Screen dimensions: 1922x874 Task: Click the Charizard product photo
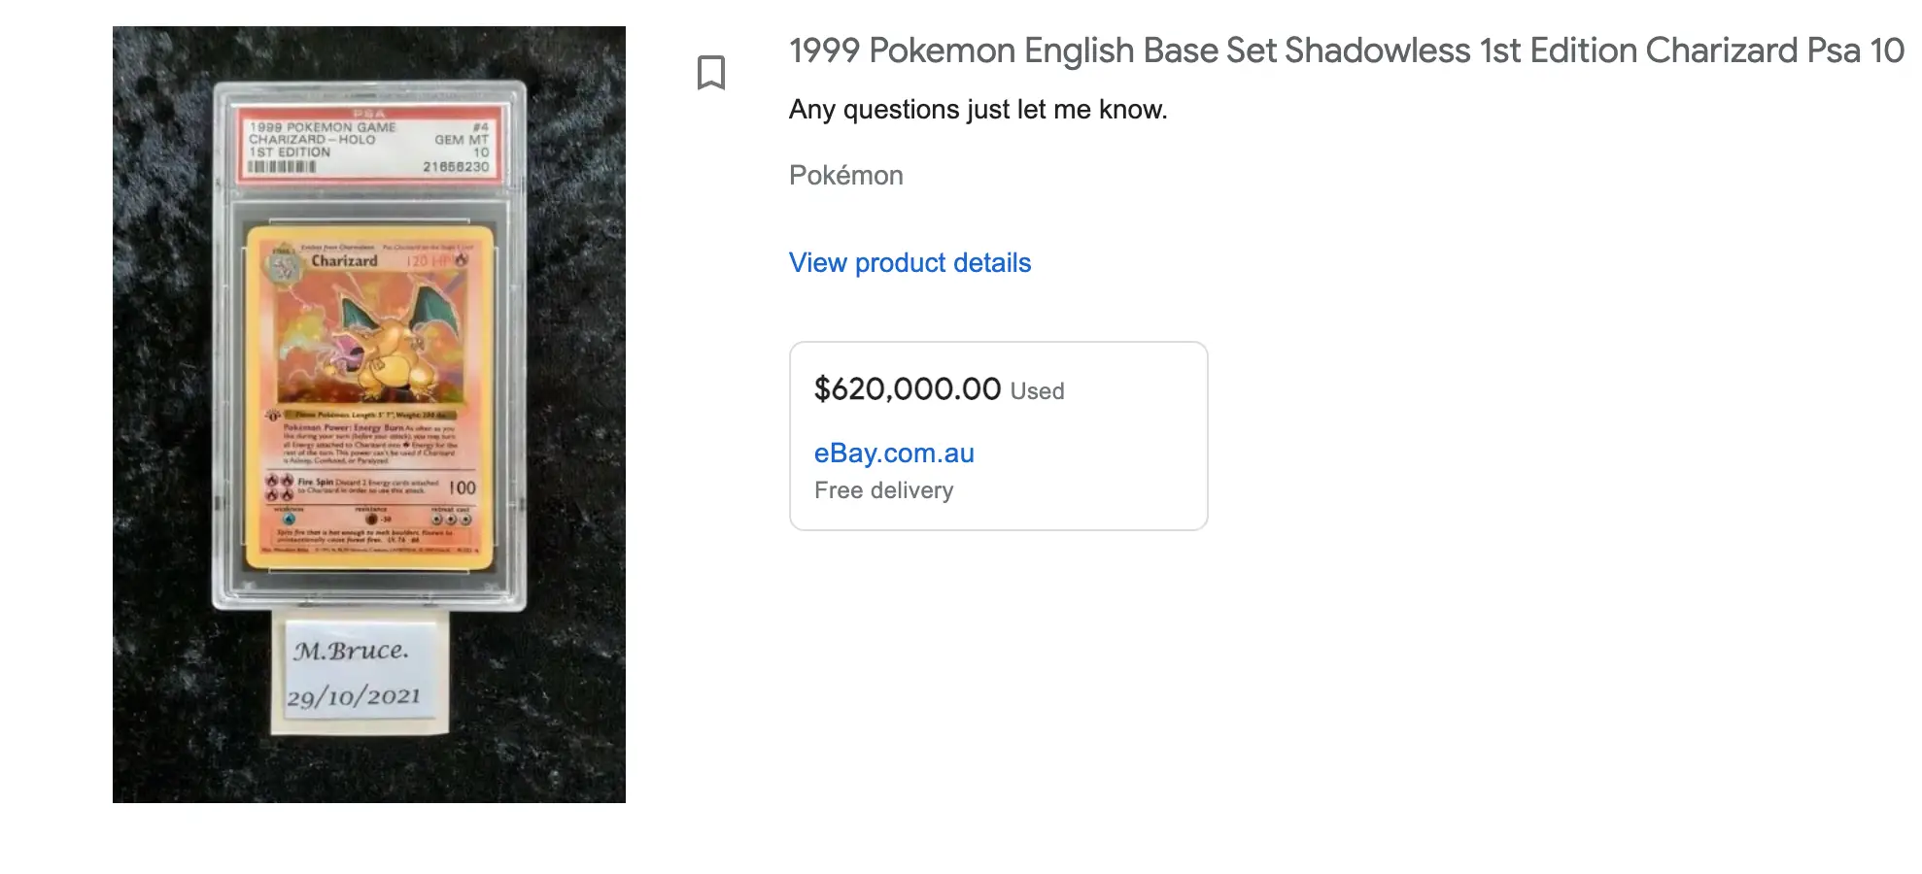point(368,414)
